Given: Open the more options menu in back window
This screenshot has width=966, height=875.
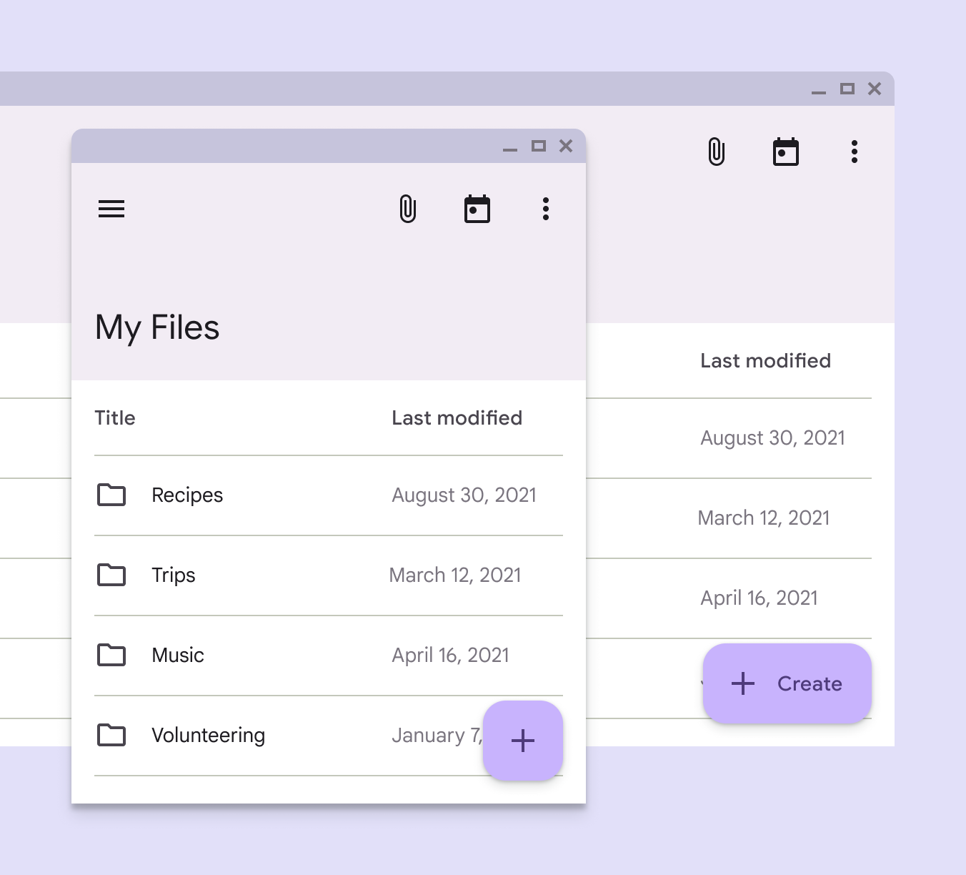Looking at the screenshot, I should click(x=855, y=152).
